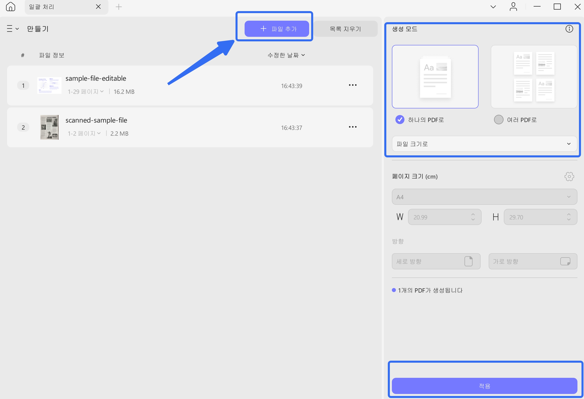Select the single PDF mode card
This screenshot has height=399, width=584.
point(435,77)
